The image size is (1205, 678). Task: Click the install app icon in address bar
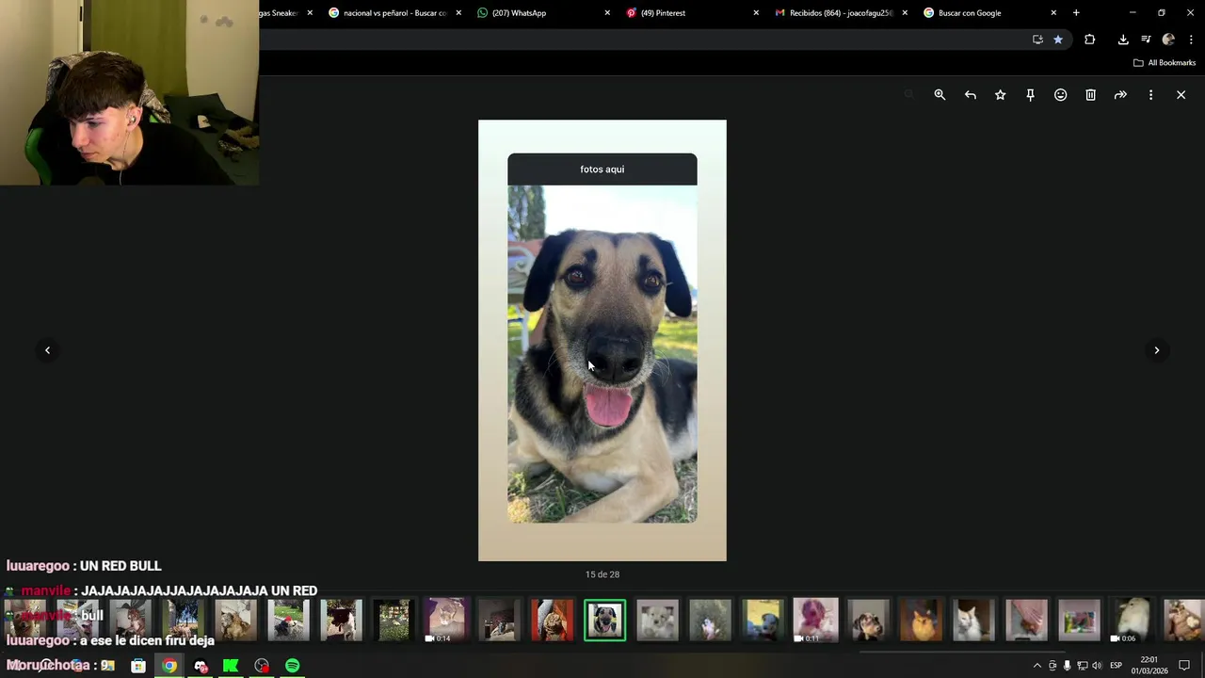1037,40
